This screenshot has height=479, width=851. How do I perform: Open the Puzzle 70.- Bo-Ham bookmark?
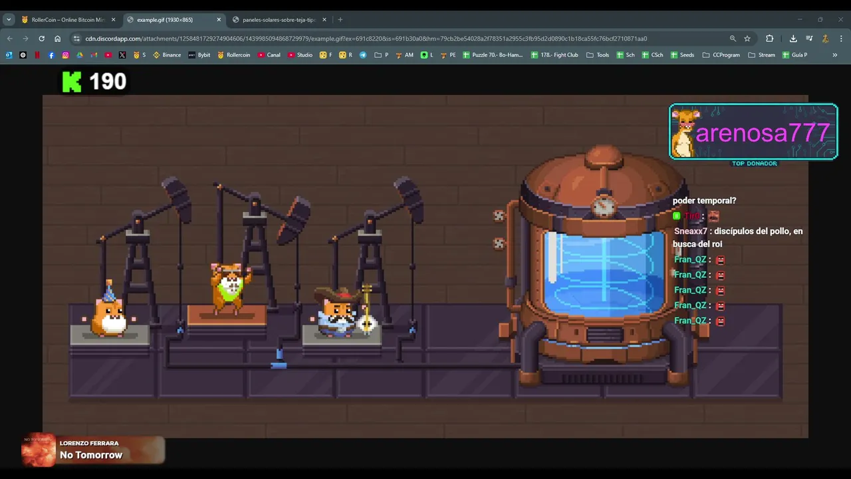(x=493, y=55)
